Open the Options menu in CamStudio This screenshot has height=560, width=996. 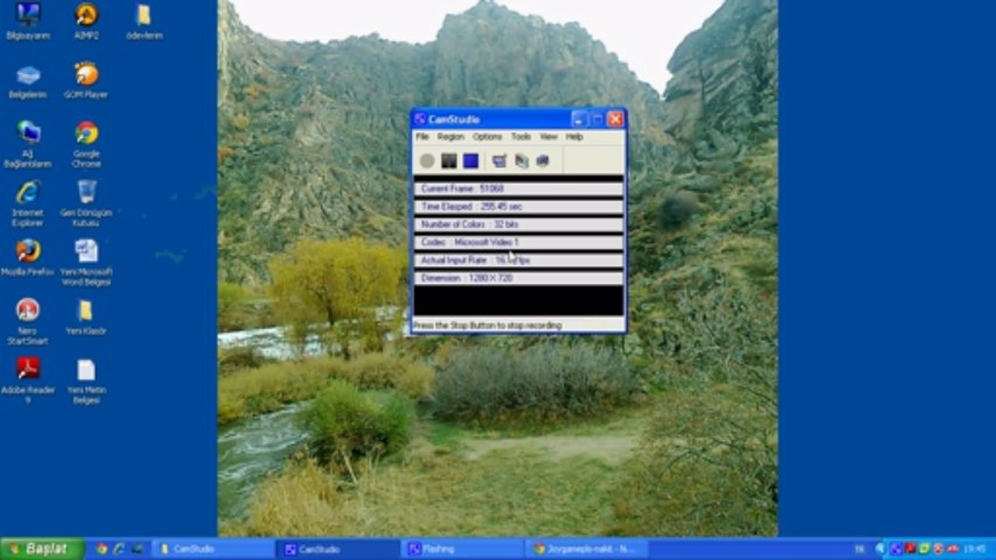point(487,136)
